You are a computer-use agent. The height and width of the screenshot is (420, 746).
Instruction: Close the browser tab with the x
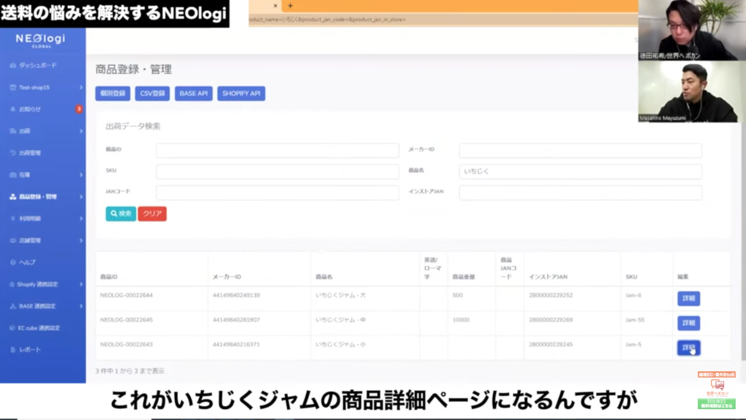(x=275, y=6)
